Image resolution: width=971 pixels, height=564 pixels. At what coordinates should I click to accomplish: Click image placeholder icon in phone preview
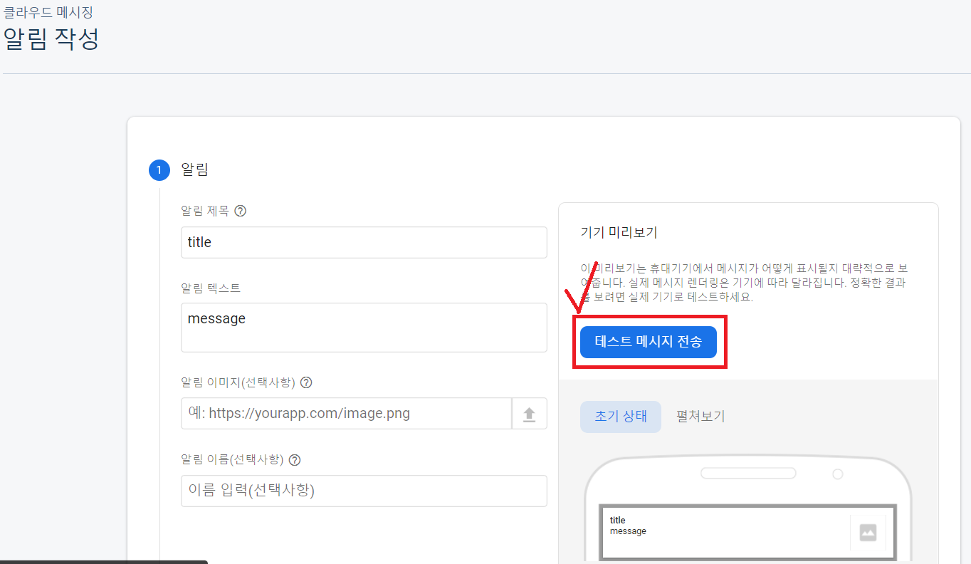coord(868,533)
